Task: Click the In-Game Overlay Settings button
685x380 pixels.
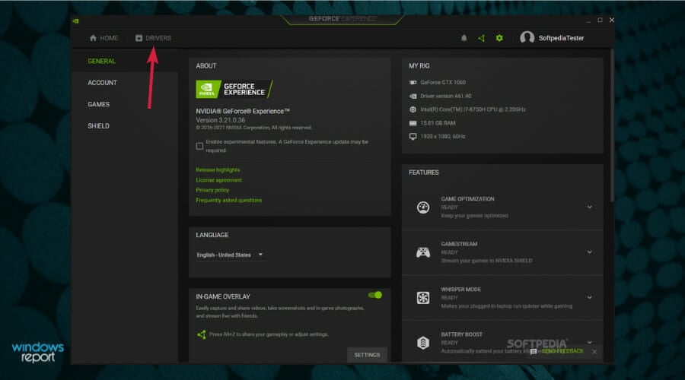Action: tap(367, 355)
